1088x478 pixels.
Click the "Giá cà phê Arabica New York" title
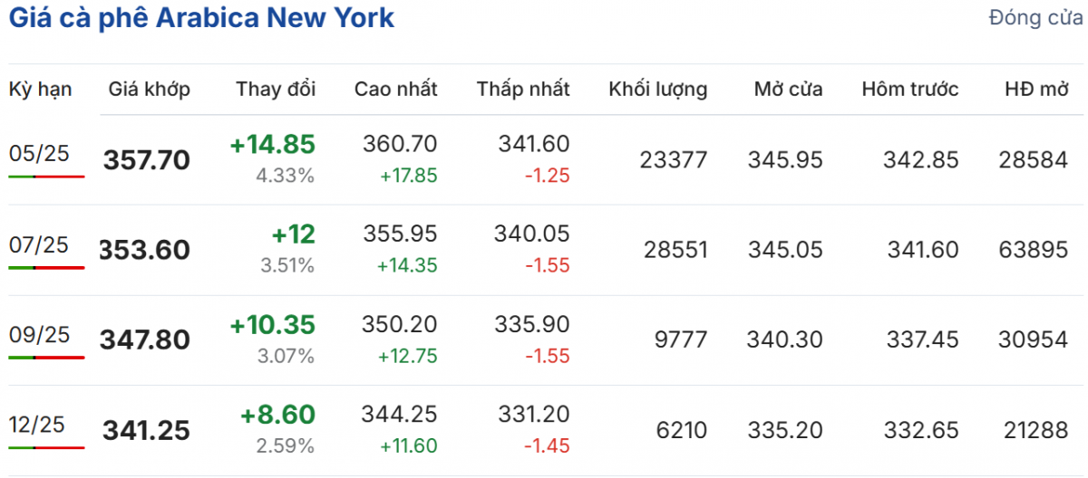click(x=201, y=18)
